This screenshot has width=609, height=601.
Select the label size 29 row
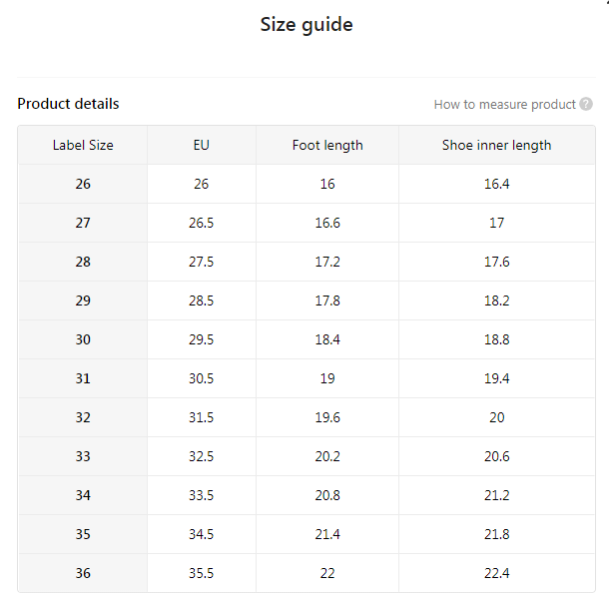tap(83, 300)
